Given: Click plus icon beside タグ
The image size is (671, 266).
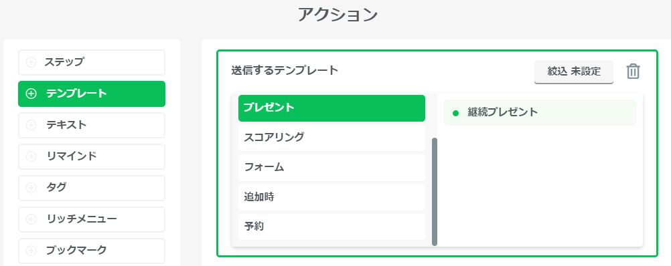Looking at the screenshot, I should point(31,188).
